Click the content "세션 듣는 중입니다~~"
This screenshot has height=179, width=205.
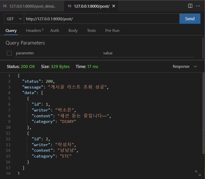click(83, 116)
